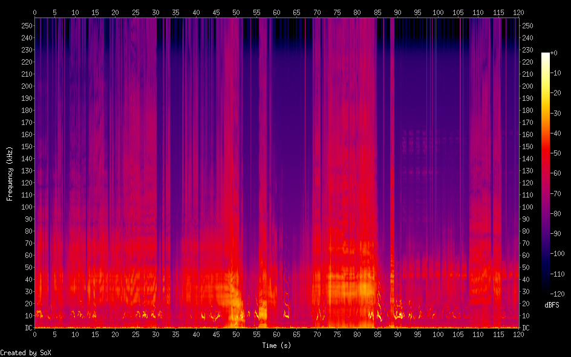Click the 'Time (s)' axis label
The height and width of the screenshot is (357, 571).
[276, 346]
